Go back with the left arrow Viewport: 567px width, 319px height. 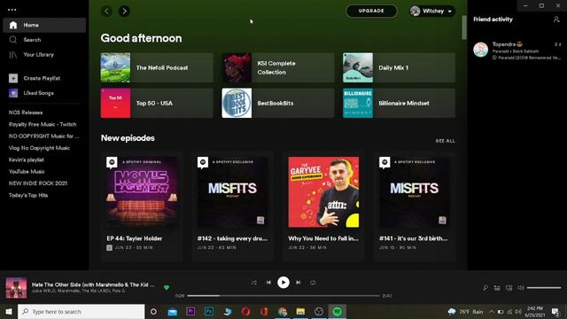(x=106, y=12)
